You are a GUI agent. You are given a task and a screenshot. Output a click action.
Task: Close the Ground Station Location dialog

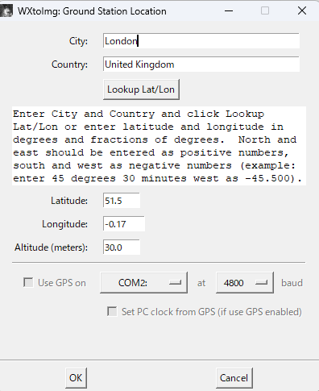302,10
